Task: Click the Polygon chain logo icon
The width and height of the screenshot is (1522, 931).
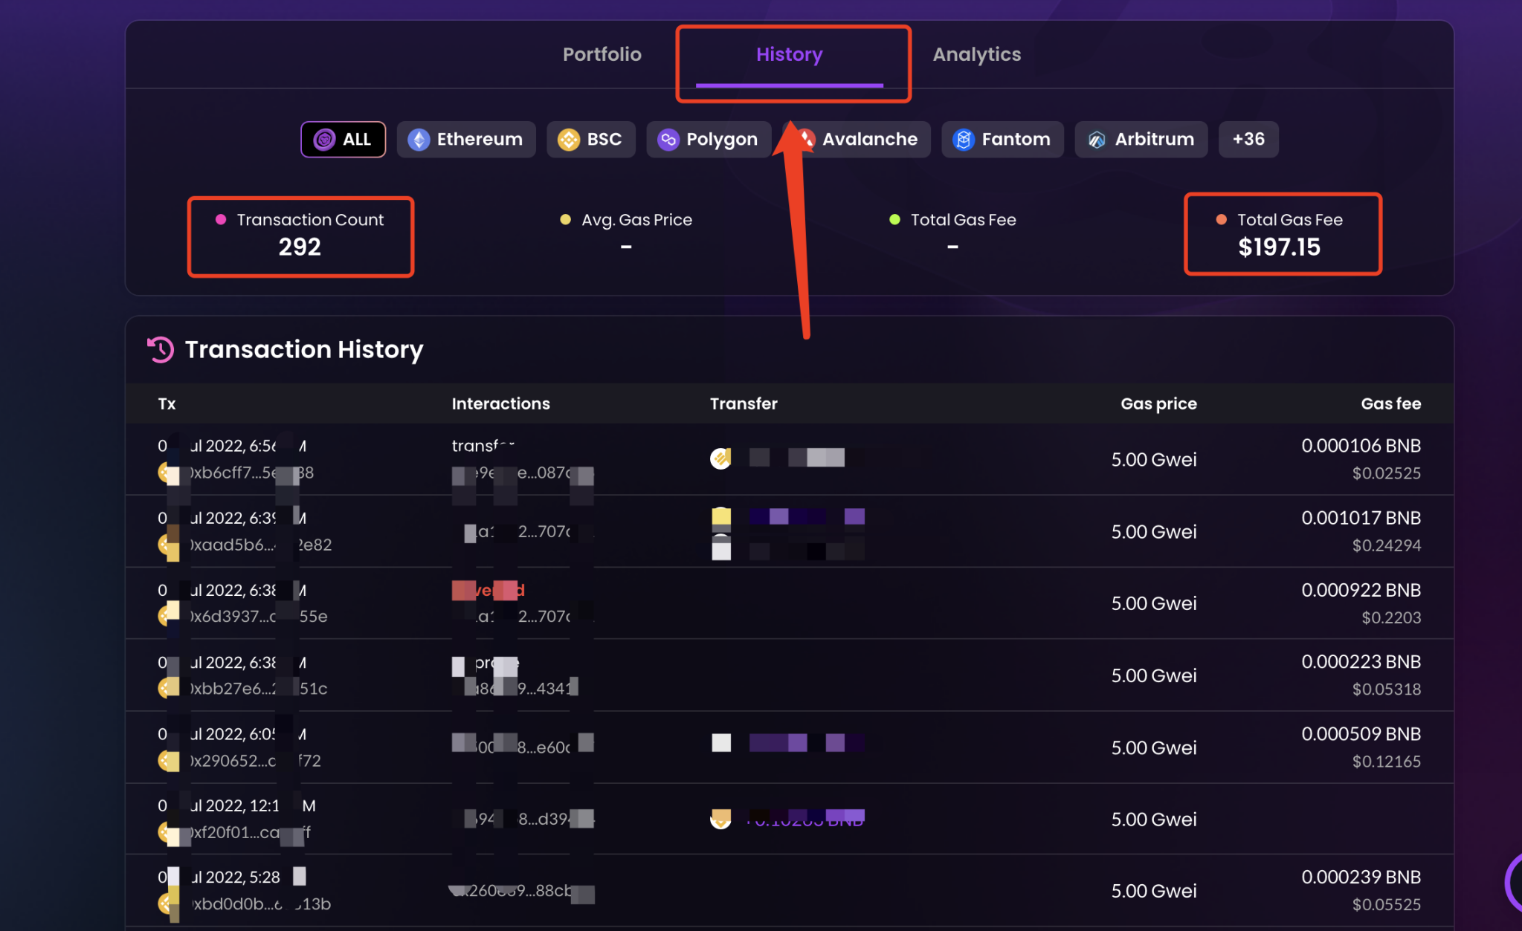Action: (668, 140)
